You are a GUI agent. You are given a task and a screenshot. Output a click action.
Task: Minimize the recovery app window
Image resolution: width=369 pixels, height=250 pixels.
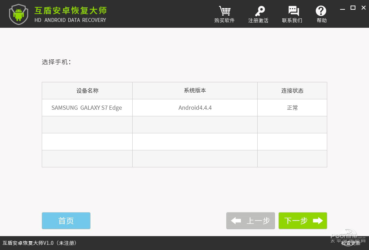pos(343,8)
